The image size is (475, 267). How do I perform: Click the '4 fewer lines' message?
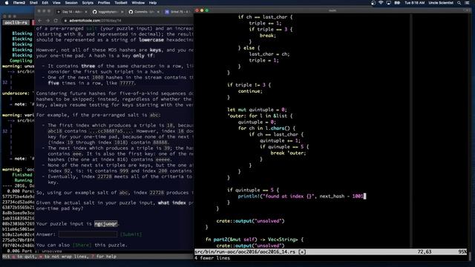click(x=212, y=258)
